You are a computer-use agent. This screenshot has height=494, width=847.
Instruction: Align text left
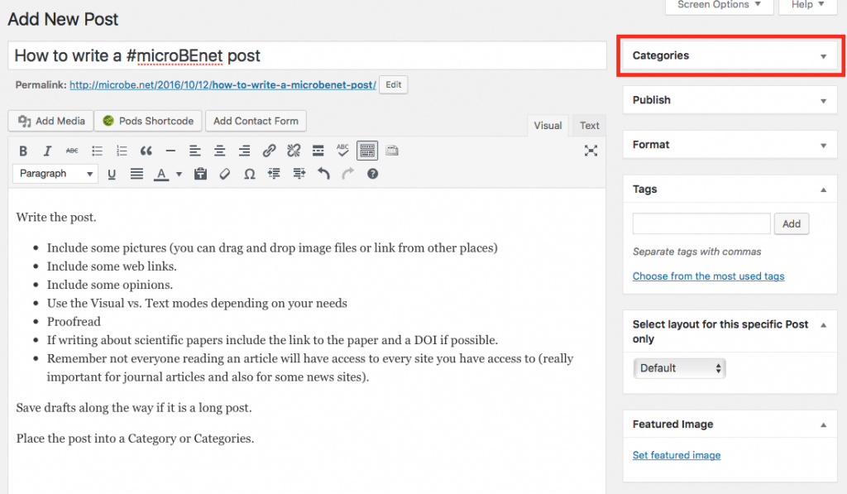pyautogui.click(x=195, y=151)
